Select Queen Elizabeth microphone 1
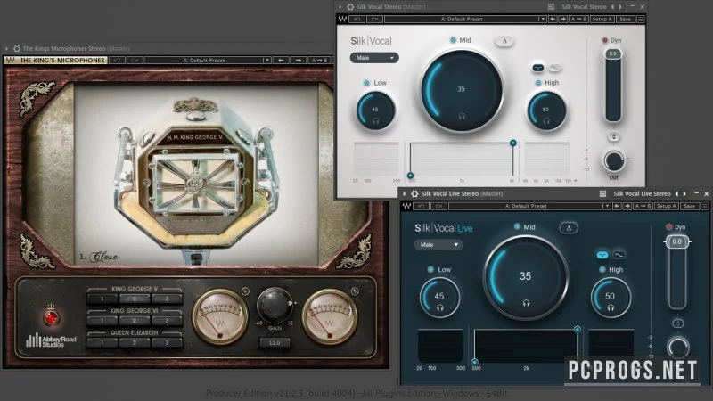Image resolution: width=713 pixels, height=401 pixels. [x=102, y=342]
